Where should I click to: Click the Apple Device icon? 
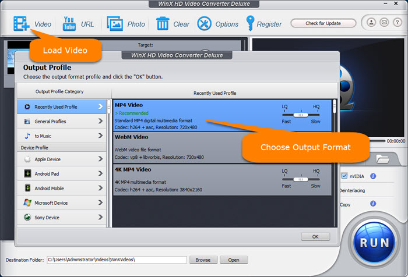[27, 159]
